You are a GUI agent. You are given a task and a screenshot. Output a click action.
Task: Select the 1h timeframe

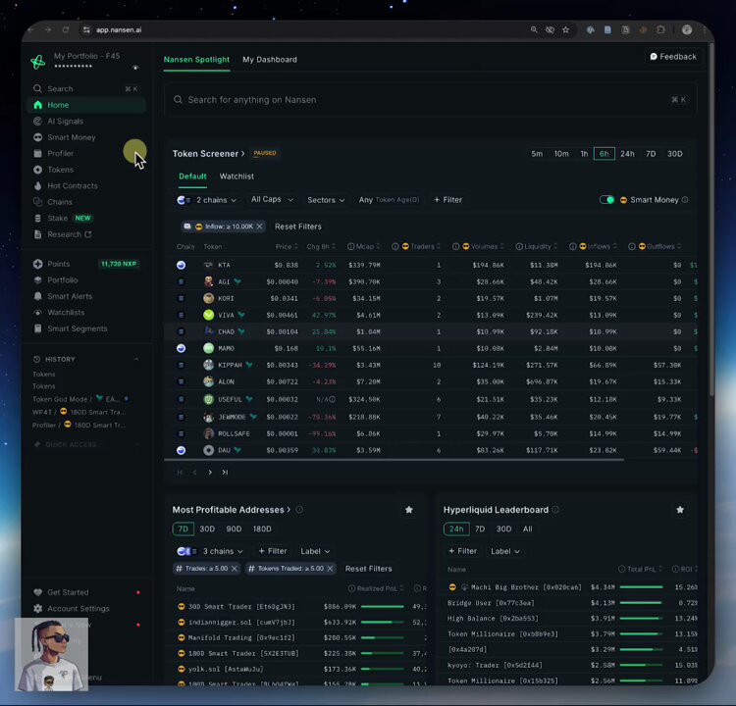pos(584,154)
